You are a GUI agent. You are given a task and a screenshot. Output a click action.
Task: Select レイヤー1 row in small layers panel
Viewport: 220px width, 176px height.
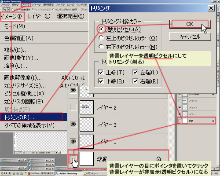point(197,114)
